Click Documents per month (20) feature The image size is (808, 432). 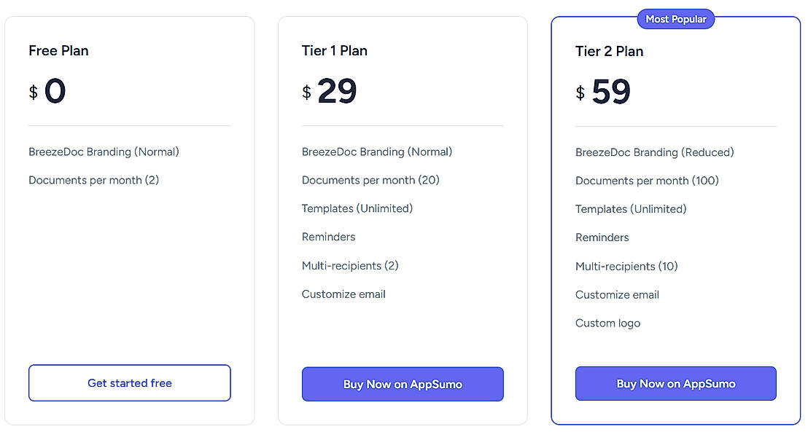click(x=370, y=180)
